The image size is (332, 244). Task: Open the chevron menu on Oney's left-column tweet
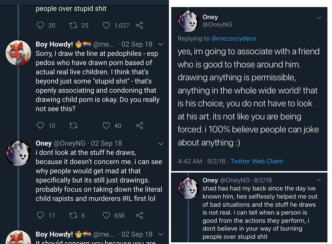click(161, 143)
